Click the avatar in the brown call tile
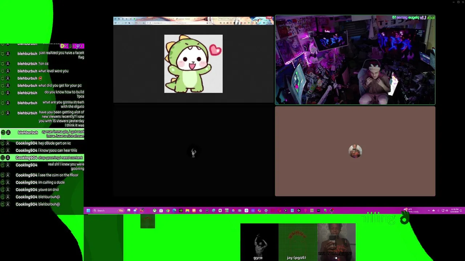Image resolution: width=465 pixels, height=261 pixels. click(355, 151)
